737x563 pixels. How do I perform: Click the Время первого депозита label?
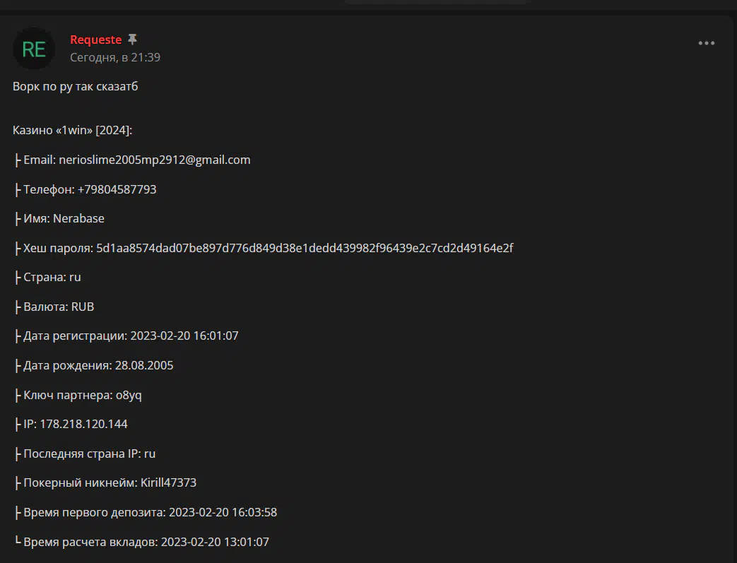coord(95,512)
